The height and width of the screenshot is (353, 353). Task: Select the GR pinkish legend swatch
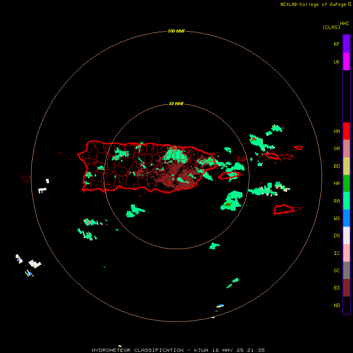tap(346, 149)
